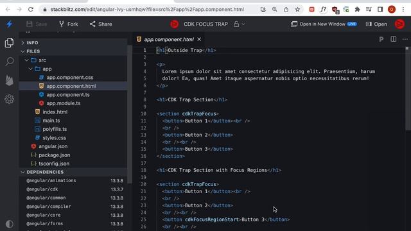Go forward in the browser

point(19,10)
